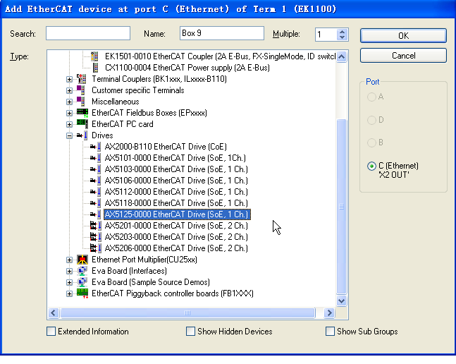Enable the Extended Information checkbox
The image size is (456, 364).
51,331
